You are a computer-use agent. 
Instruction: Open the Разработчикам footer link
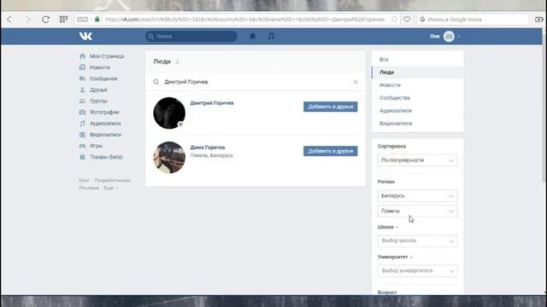pyautogui.click(x=112, y=180)
